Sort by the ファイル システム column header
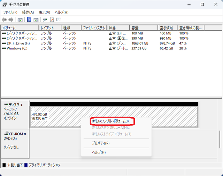 click(94, 28)
